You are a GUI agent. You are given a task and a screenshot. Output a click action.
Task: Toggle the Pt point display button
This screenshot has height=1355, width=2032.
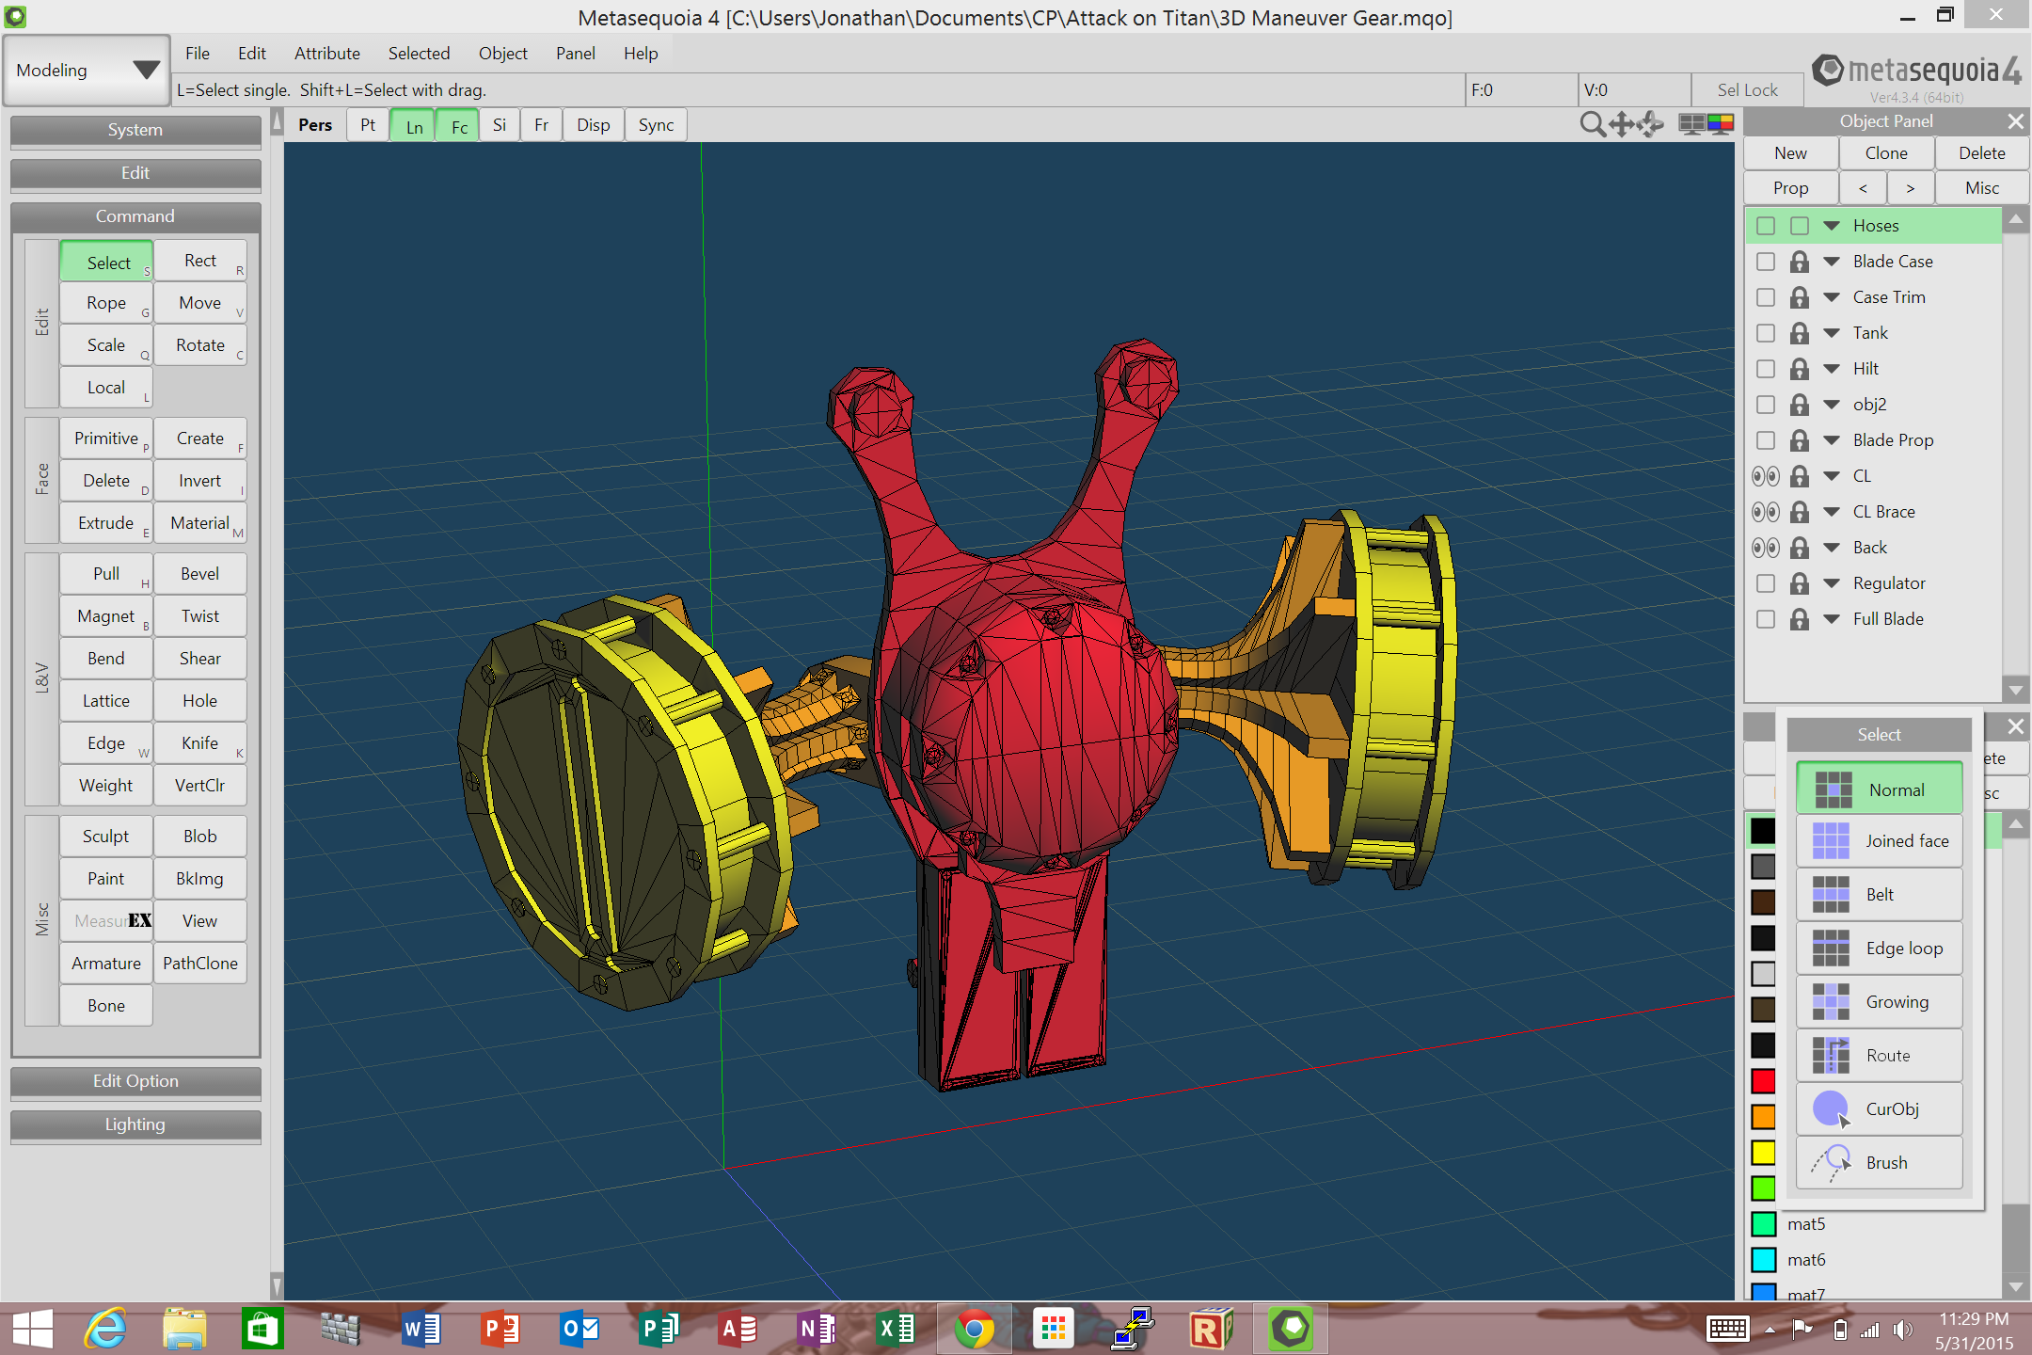[x=368, y=125]
